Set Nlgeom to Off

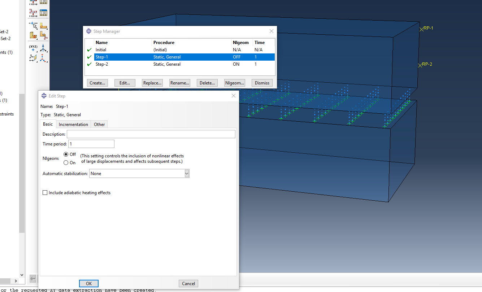66,154
